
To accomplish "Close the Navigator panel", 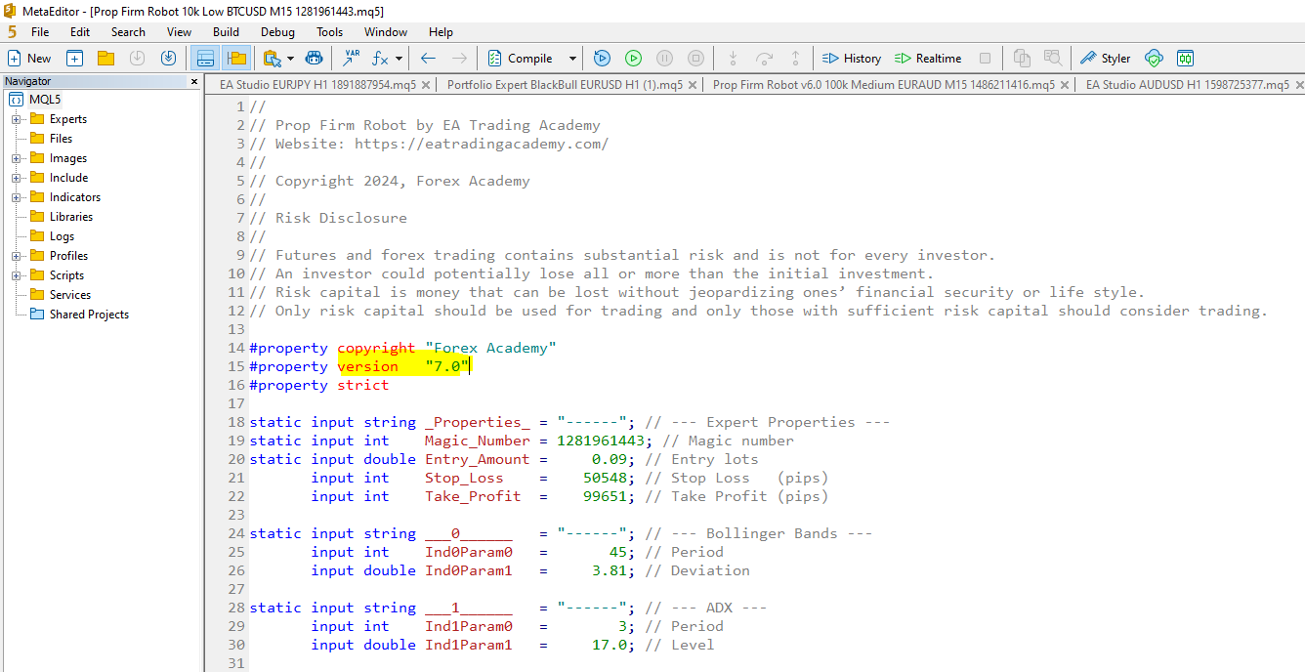I will 194,82.
